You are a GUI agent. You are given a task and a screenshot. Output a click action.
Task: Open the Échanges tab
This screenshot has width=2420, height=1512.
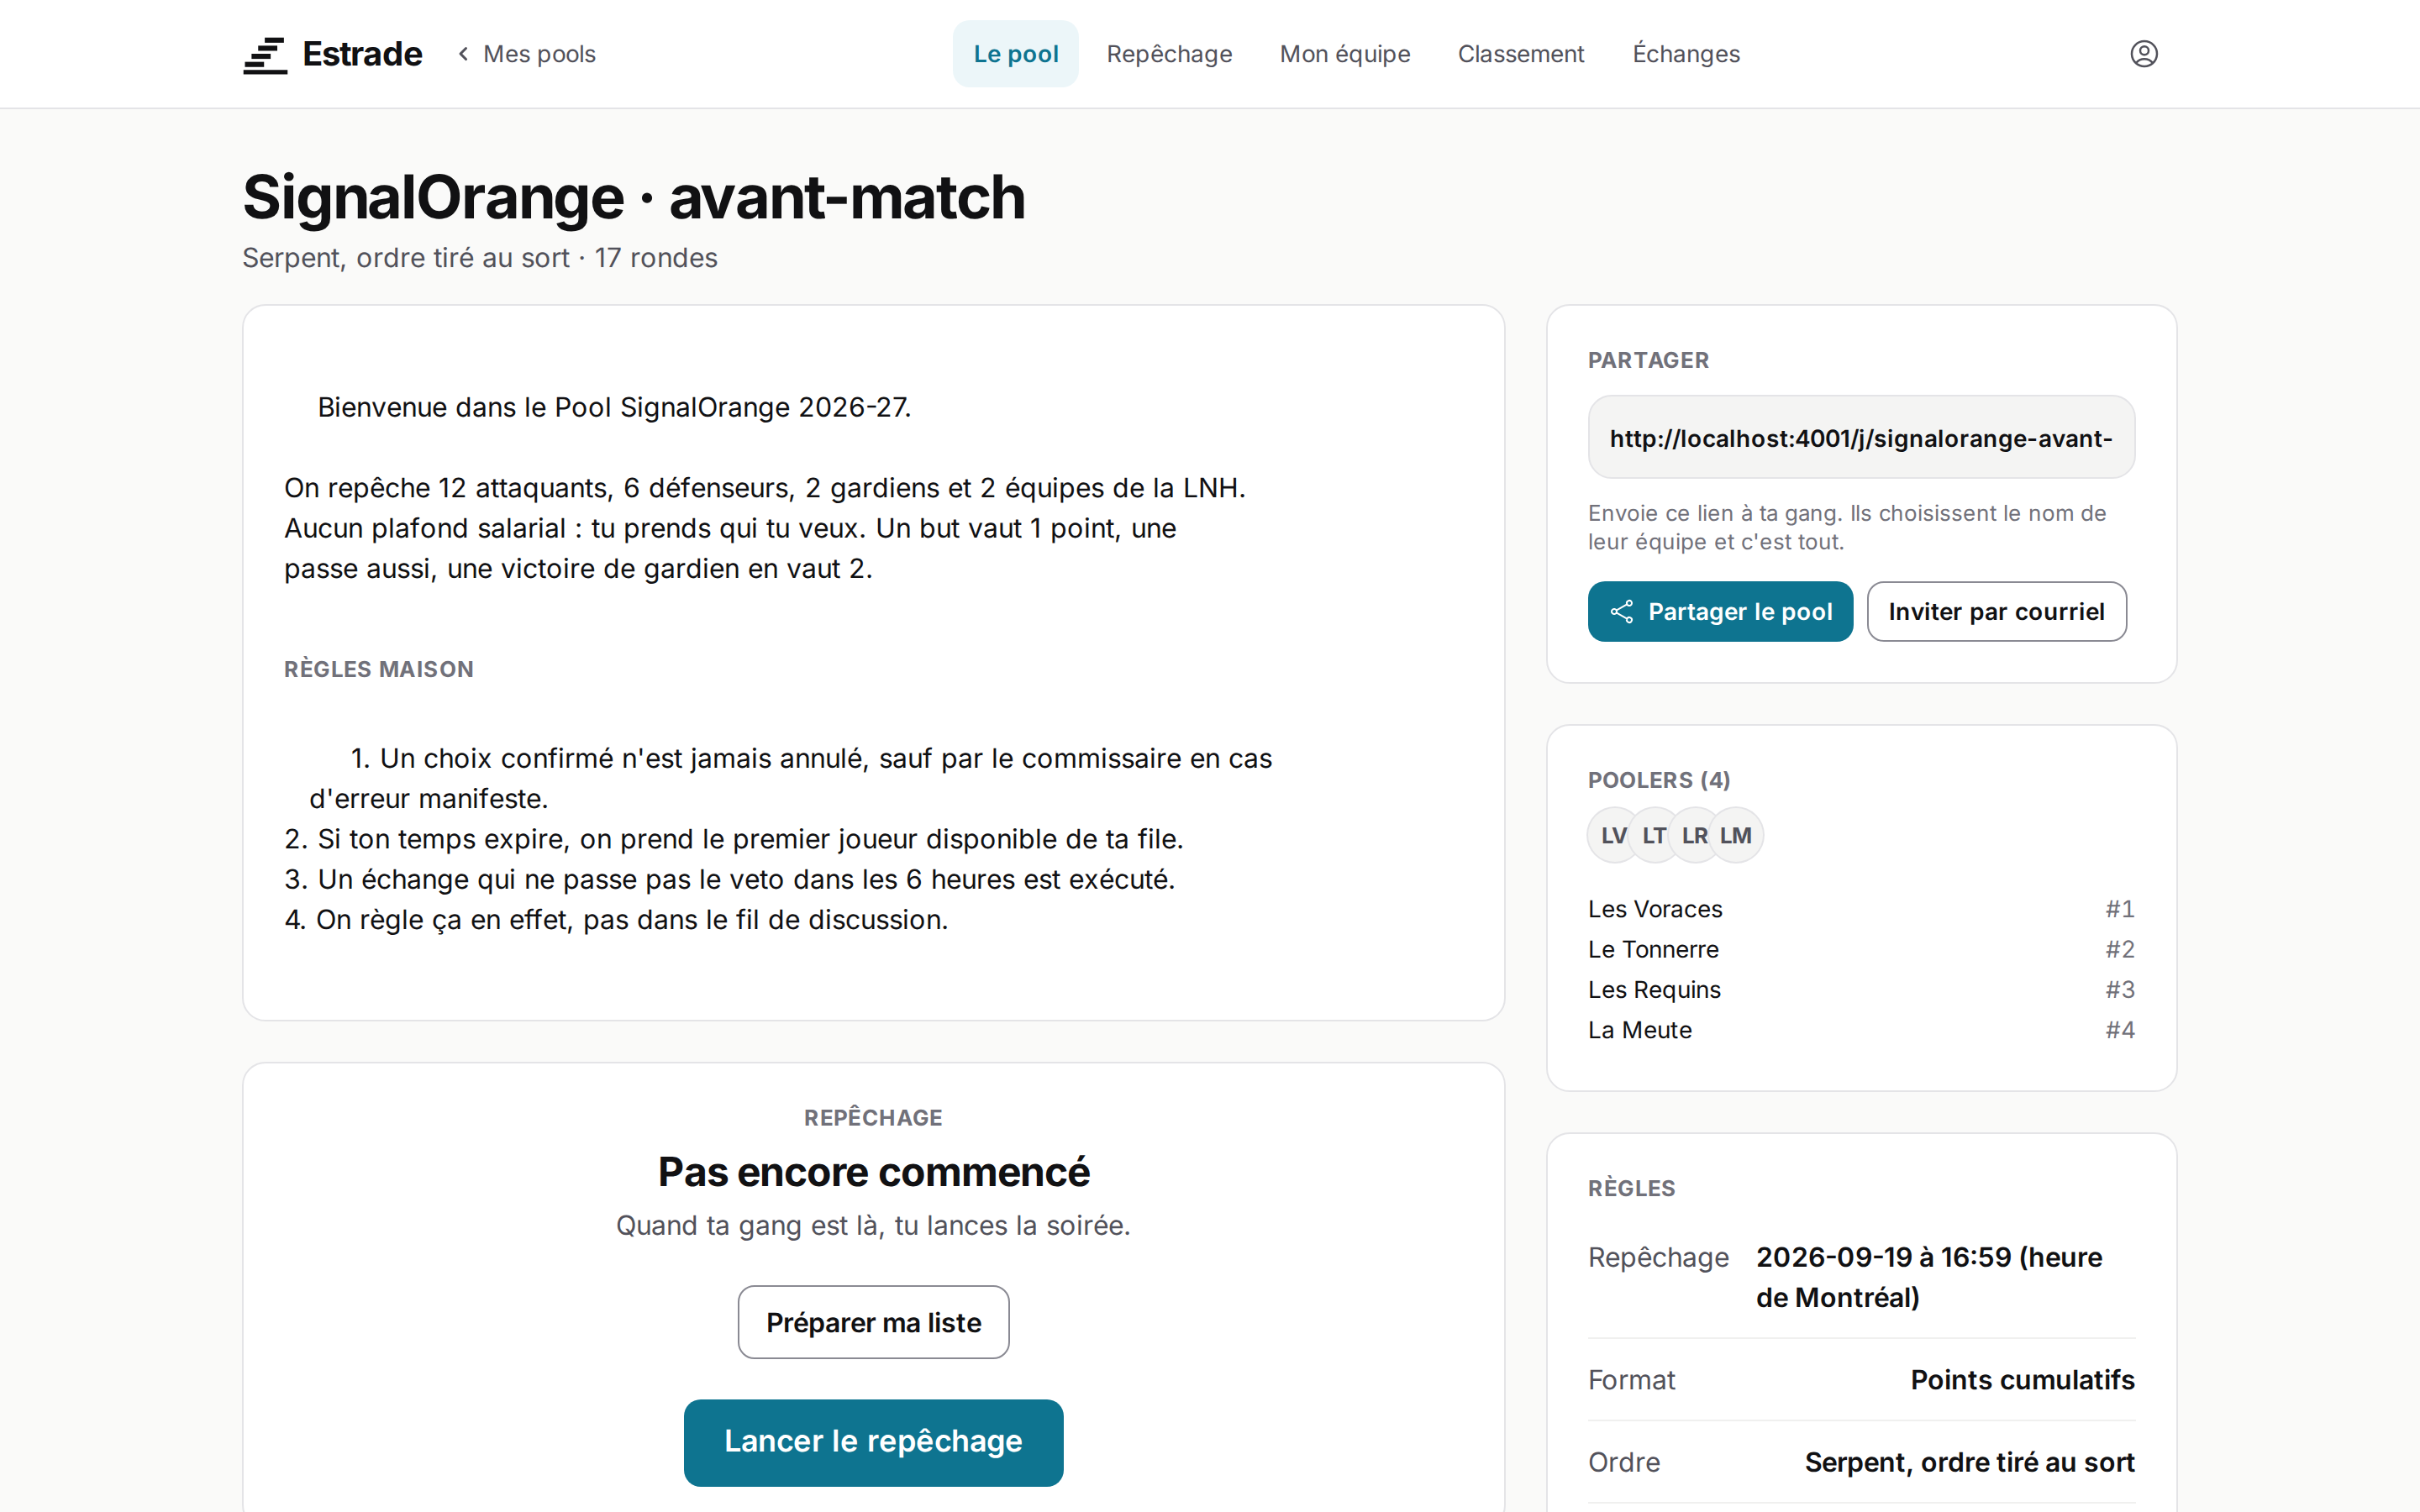coord(1686,54)
